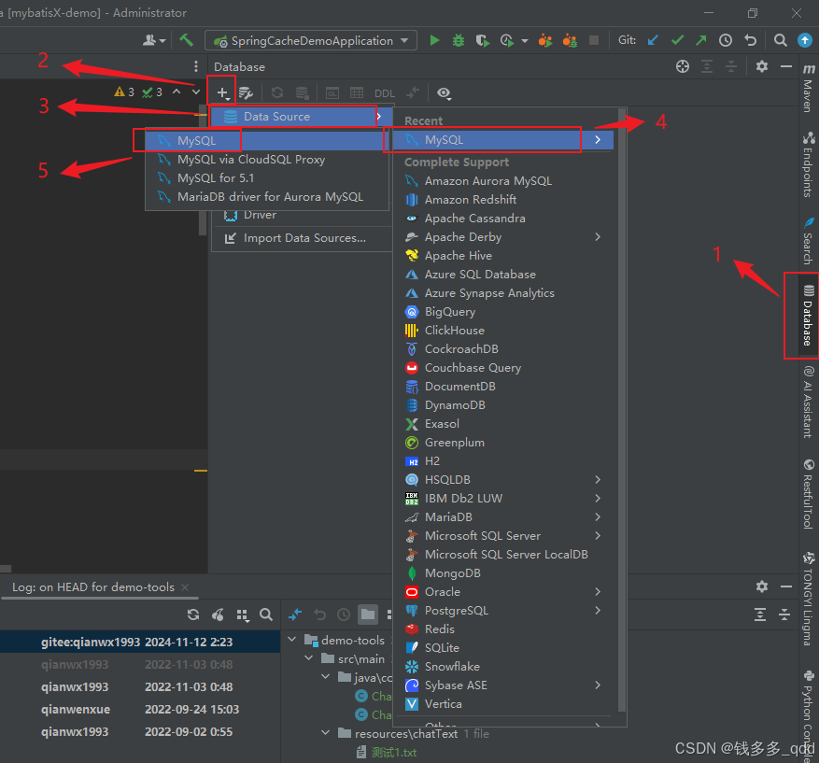Select Amazon Aurora MySQL data source
The height and width of the screenshot is (763, 819).
(x=502, y=180)
